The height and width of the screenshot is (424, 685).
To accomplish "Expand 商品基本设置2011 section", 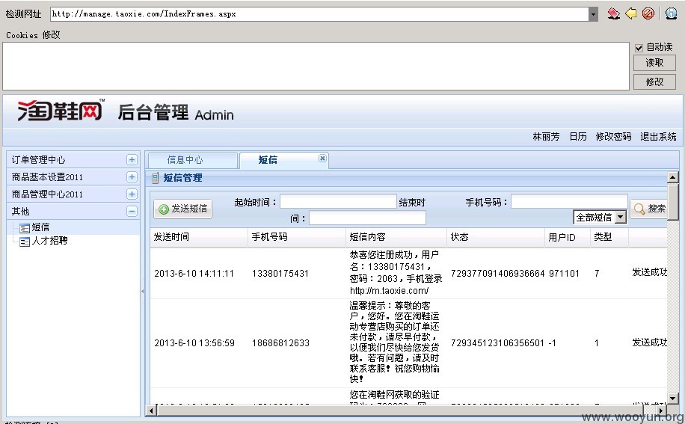I will click(x=132, y=176).
